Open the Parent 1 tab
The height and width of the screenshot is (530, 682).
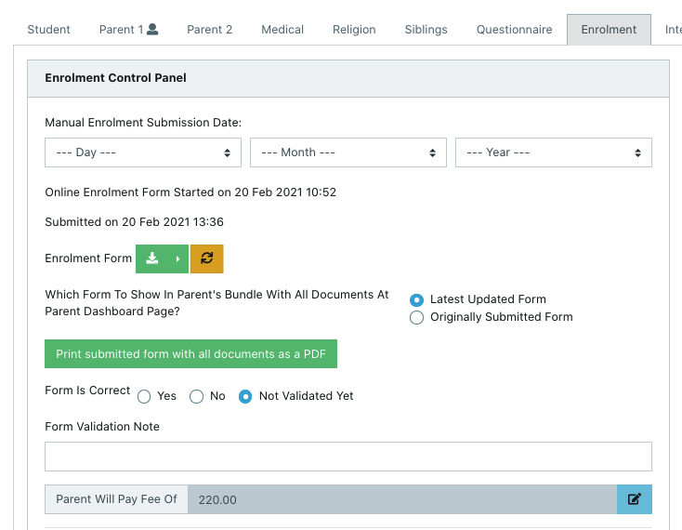click(x=128, y=30)
